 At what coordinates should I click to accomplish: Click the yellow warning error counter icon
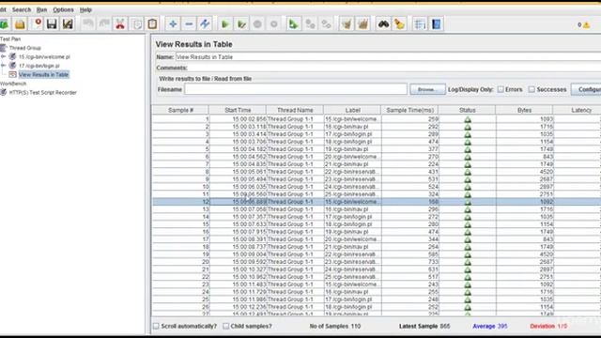pyautogui.click(x=586, y=25)
